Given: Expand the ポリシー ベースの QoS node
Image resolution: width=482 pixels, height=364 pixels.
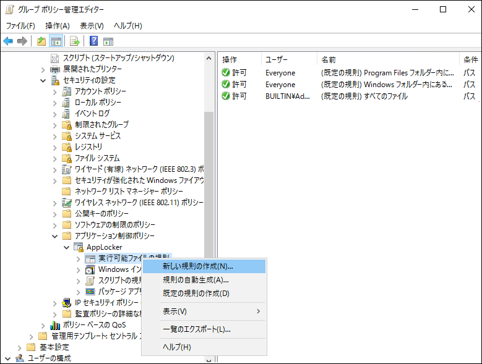Looking at the screenshot, I should tap(43, 325).
